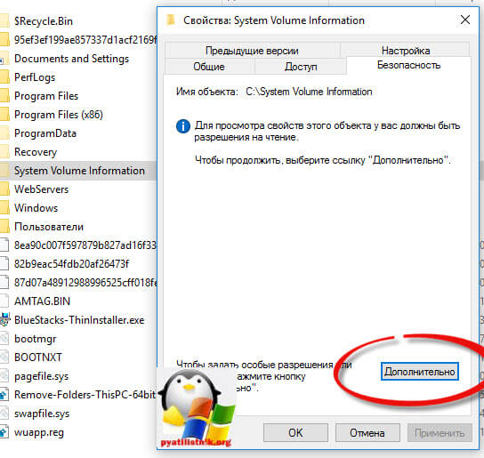Screen dimensions: 484x458
Task: Click the pagefile.sys file icon
Action: [4, 376]
